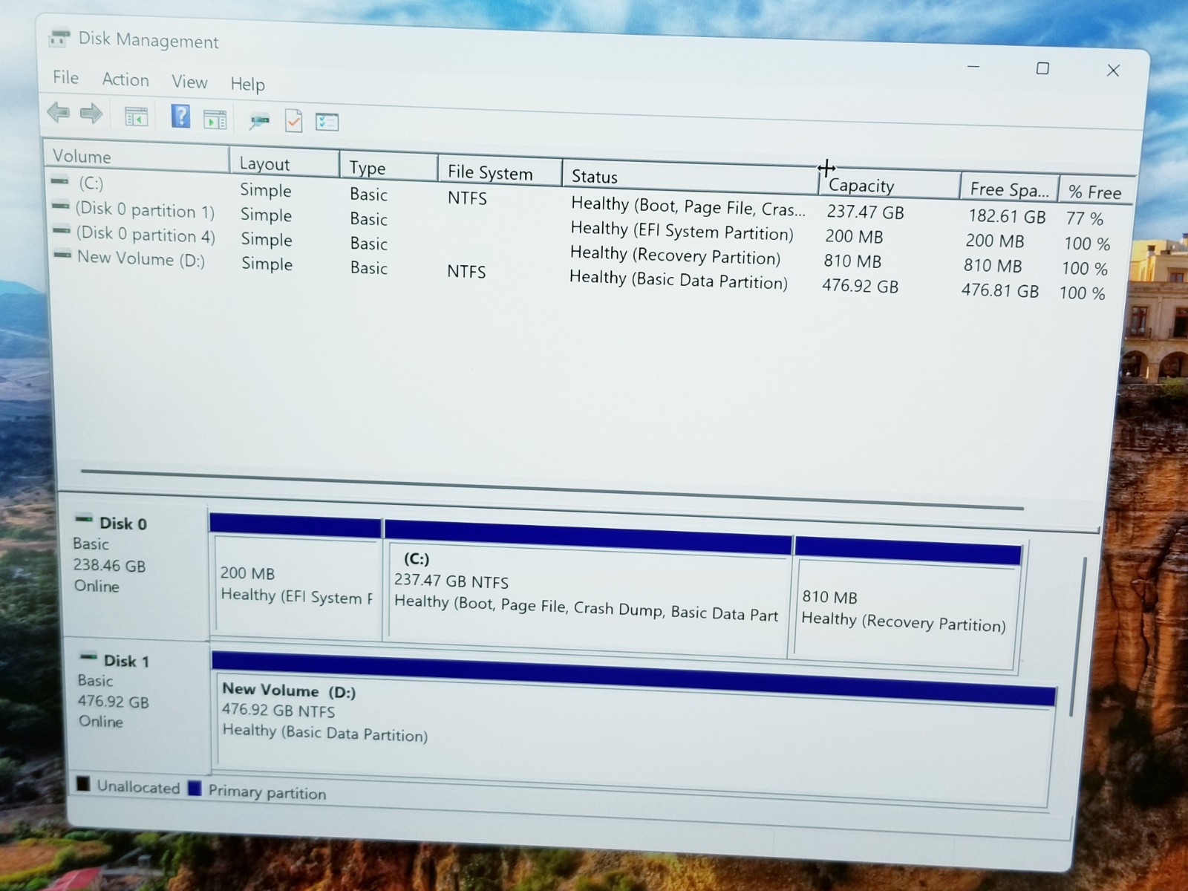
Task: Sort by the Free Space column header
Action: pyautogui.click(x=1009, y=189)
